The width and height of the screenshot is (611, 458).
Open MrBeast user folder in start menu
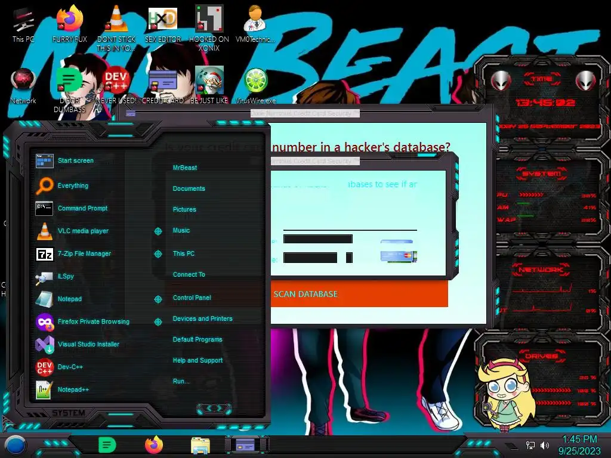pos(185,168)
